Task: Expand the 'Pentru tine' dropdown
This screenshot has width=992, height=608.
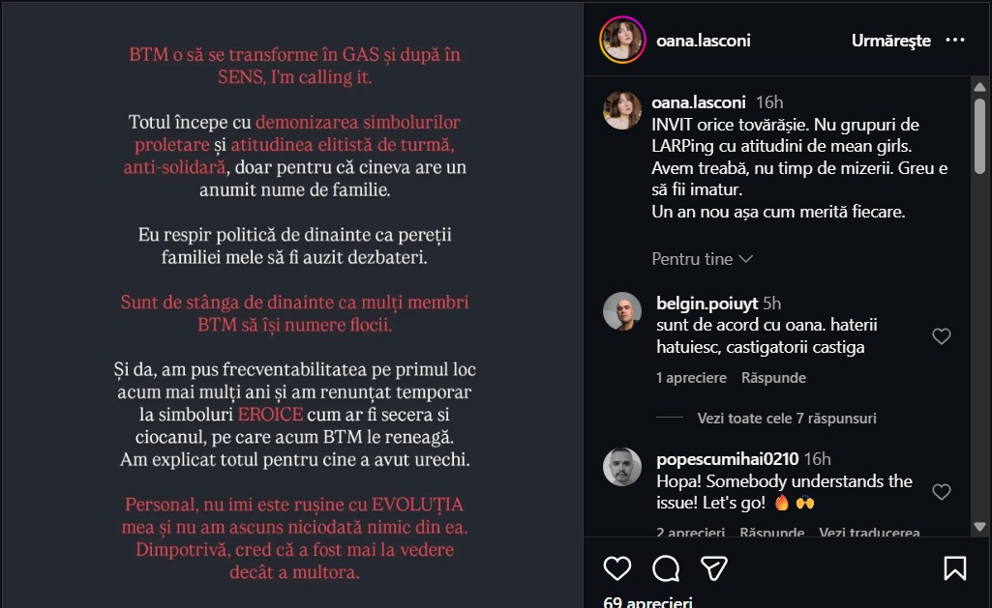Action: tap(702, 259)
